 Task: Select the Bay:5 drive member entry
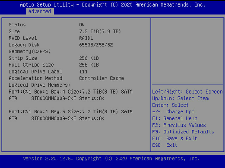[x=71, y=115]
